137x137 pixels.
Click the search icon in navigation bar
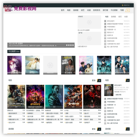tap(128, 10)
